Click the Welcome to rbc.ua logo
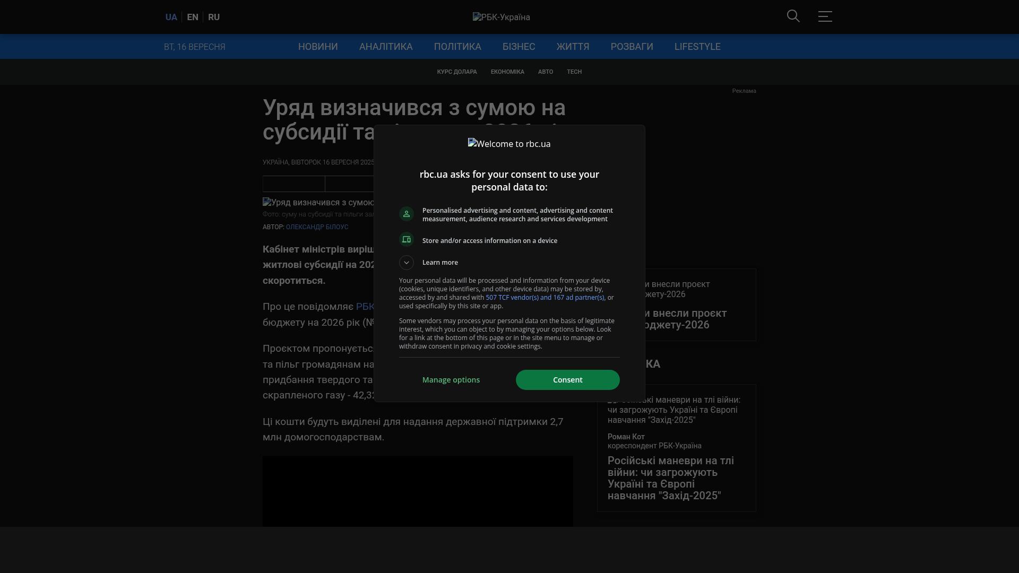 point(509,144)
